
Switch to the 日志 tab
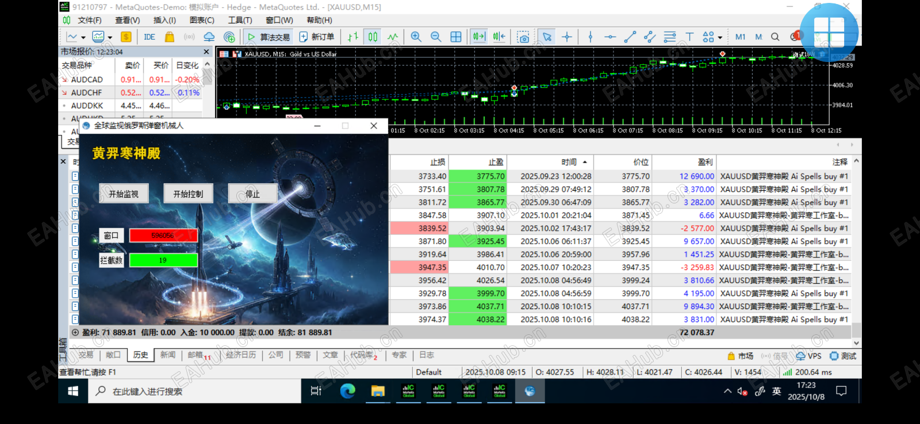point(427,355)
